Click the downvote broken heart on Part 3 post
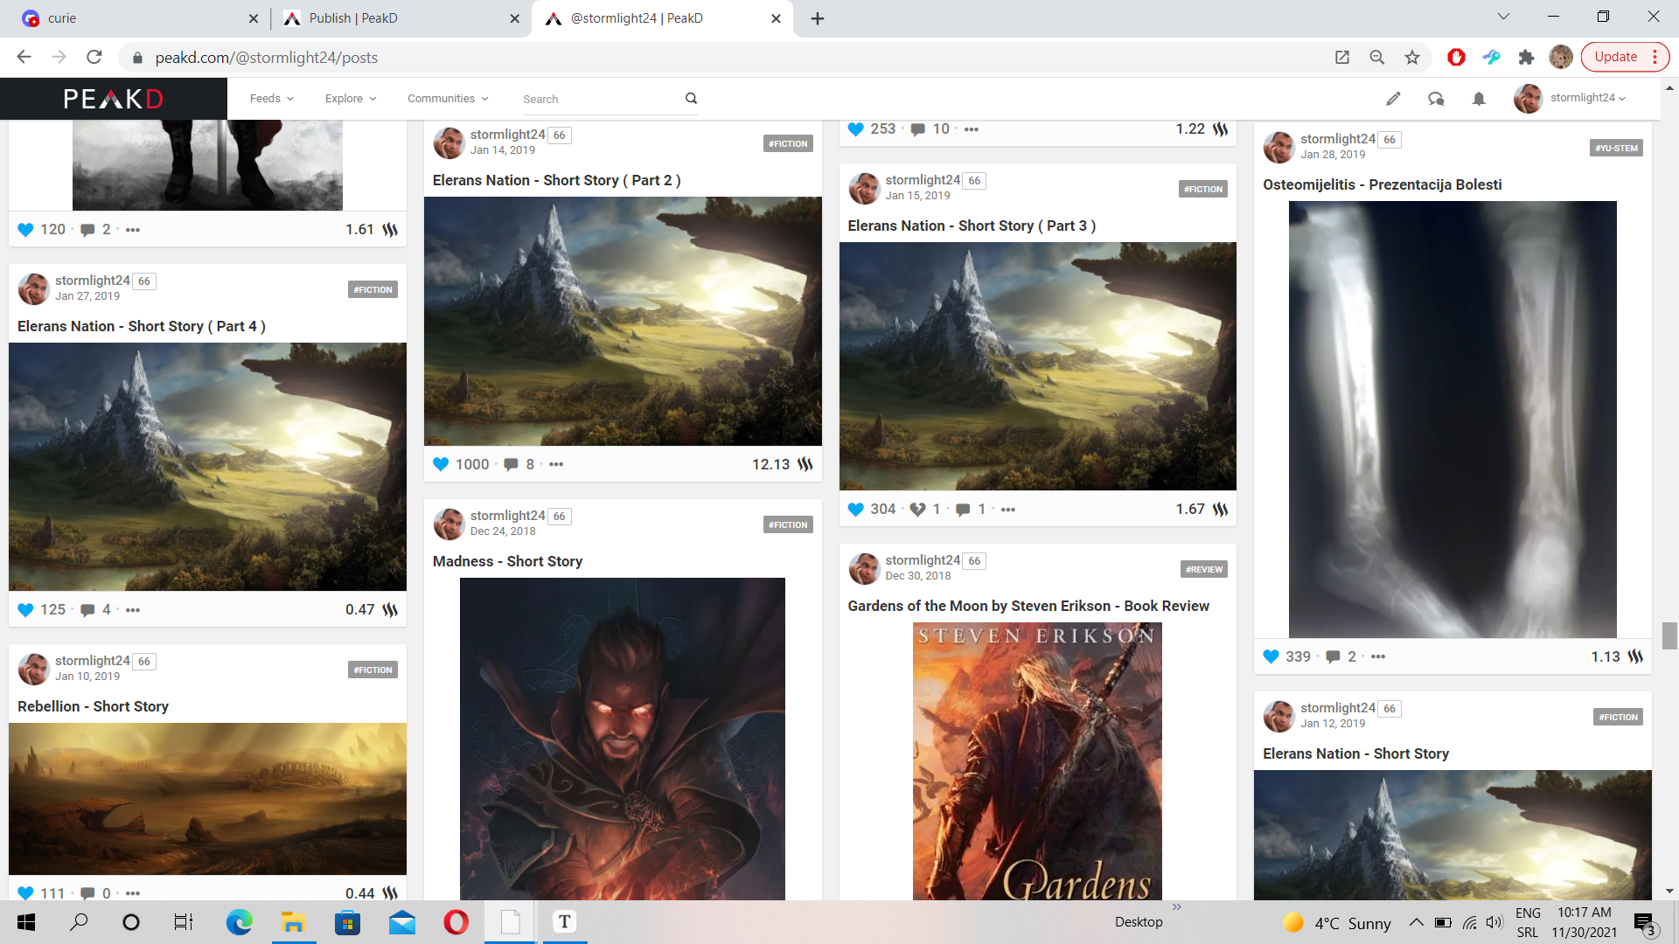 (917, 510)
